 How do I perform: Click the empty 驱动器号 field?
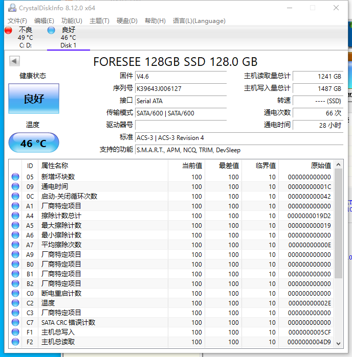click(181, 125)
